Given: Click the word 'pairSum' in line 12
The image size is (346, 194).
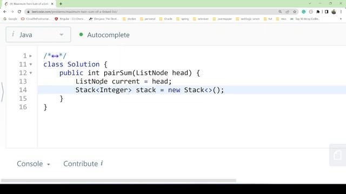Looking at the screenshot, I should (118, 73).
